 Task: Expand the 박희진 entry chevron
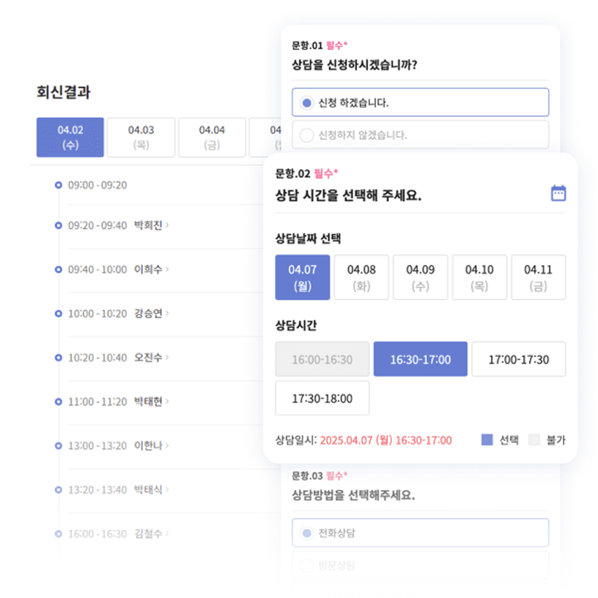tap(167, 225)
